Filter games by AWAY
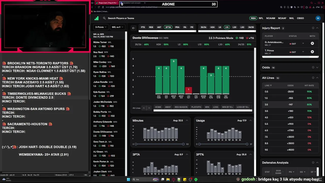The image size is (325, 183). [x=168, y=107]
